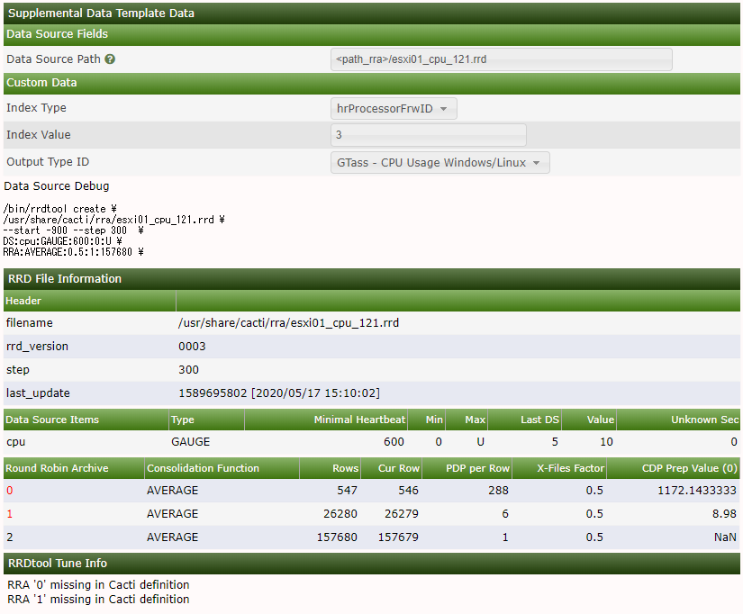The height and width of the screenshot is (614, 743).
Task: Click the Data Source Path input field
Action: (501, 59)
